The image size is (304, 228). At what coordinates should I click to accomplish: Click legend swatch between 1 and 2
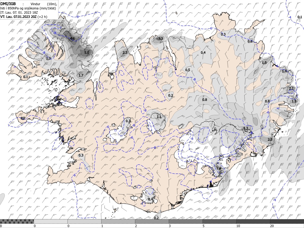click(x=118, y=221)
